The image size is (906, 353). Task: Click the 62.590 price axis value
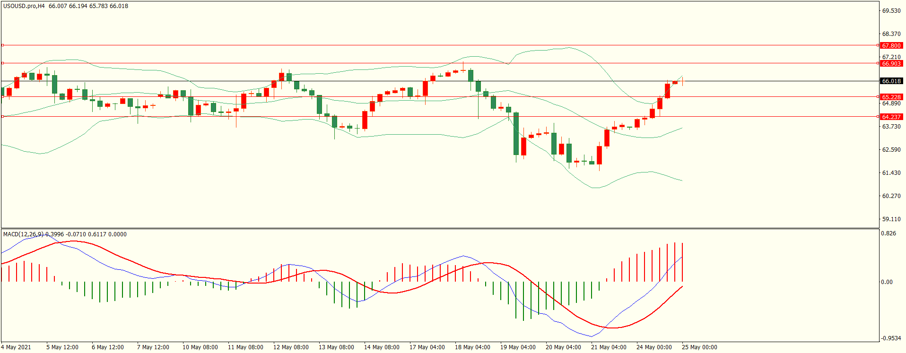point(891,150)
